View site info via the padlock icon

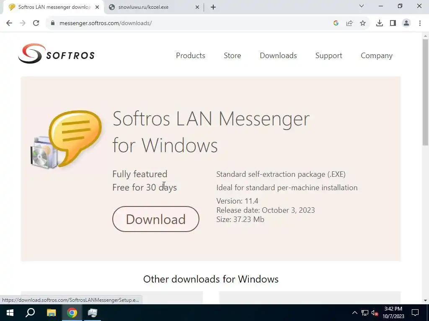[x=53, y=23]
